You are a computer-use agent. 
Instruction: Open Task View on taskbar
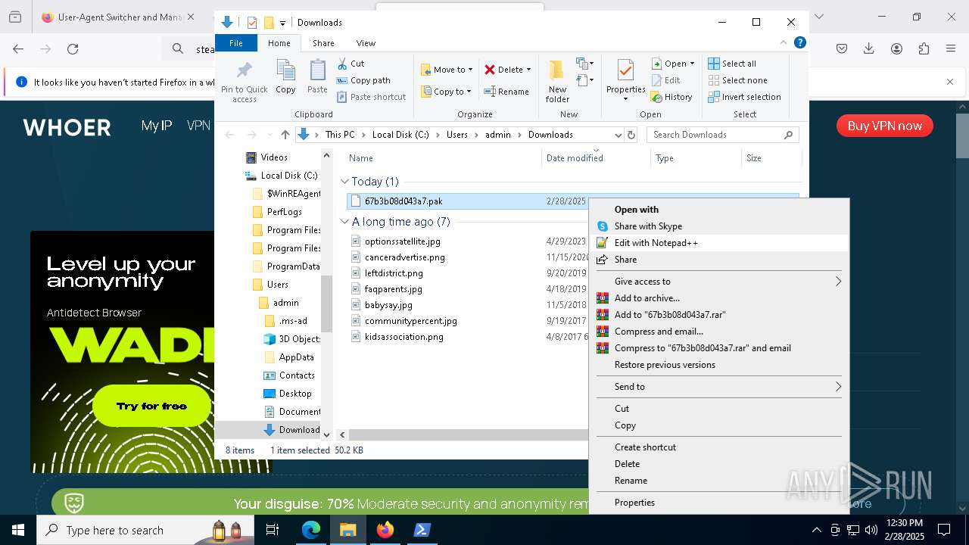coord(273,530)
